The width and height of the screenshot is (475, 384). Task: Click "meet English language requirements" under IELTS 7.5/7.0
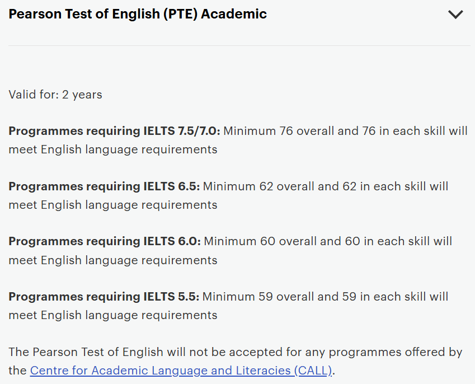pos(113,149)
